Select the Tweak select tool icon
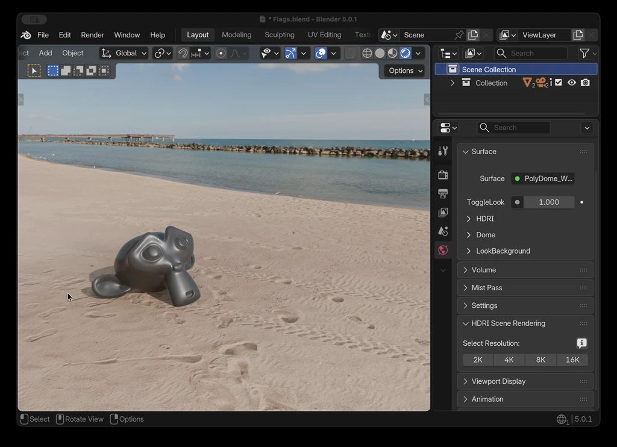617x447 pixels. tap(34, 71)
